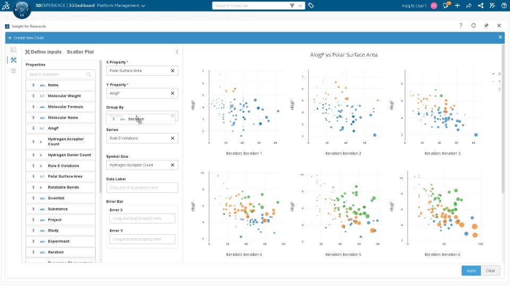This screenshot has height=286, width=510.
Task: Clear the X Property Polar Surface Area
Action: 173,70
